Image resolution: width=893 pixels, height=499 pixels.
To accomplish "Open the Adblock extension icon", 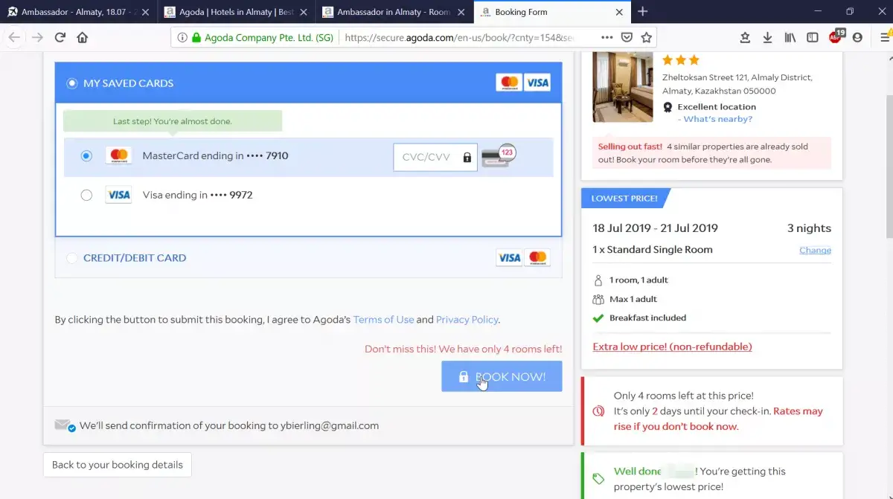I will tap(836, 36).
